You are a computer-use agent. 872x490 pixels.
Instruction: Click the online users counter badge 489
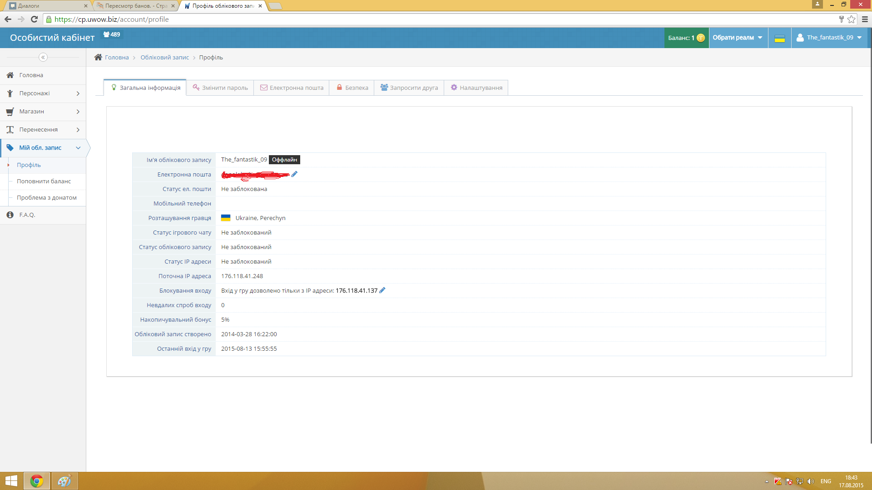pos(112,34)
